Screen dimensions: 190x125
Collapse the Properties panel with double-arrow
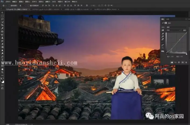click(x=186, y=19)
